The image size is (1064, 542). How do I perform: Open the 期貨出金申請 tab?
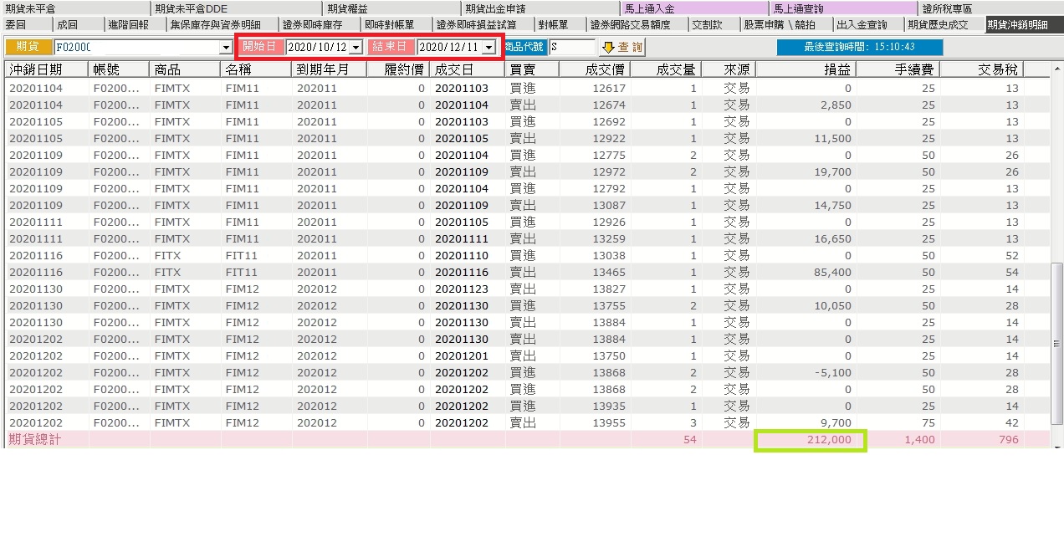coord(541,8)
